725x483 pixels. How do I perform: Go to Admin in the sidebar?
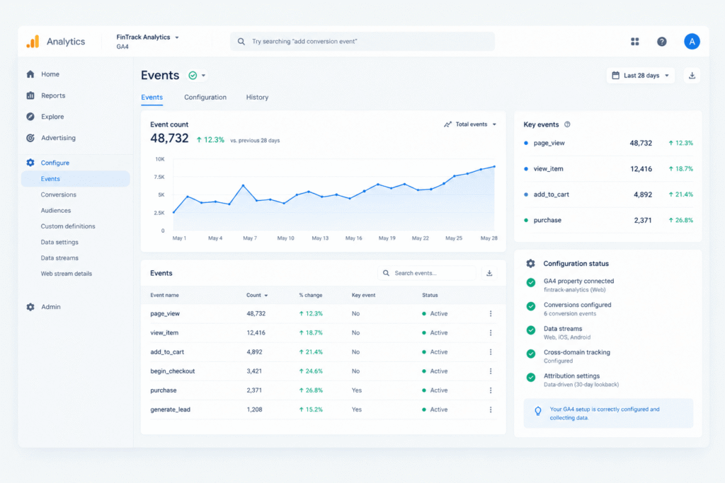51,307
